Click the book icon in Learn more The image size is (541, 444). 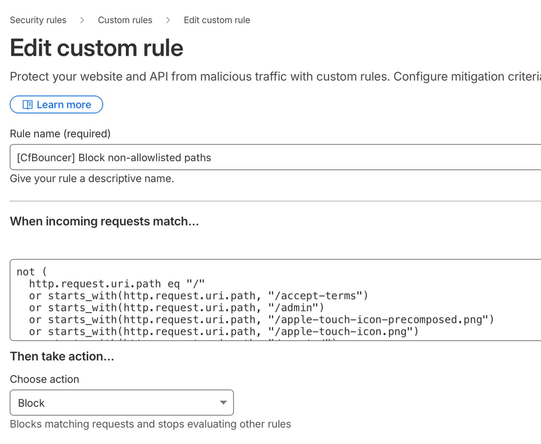(x=28, y=105)
